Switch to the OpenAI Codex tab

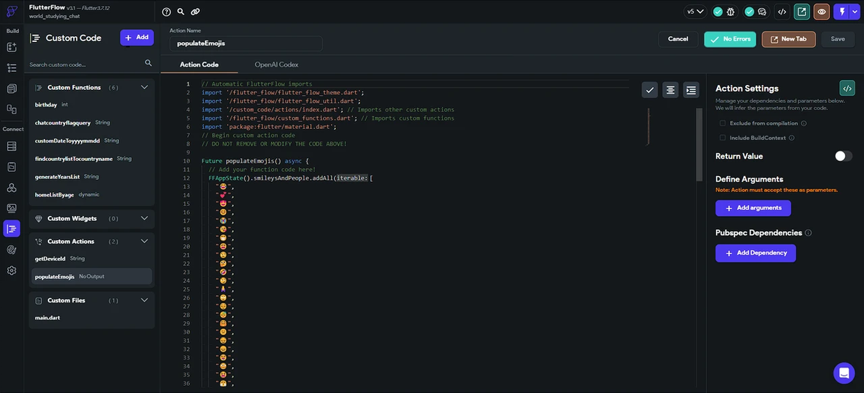pos(277,65)
